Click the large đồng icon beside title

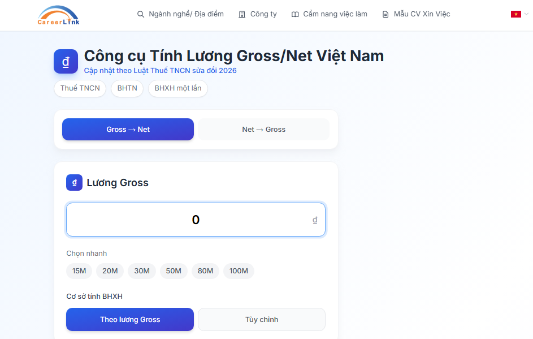(x=66, y=62)
